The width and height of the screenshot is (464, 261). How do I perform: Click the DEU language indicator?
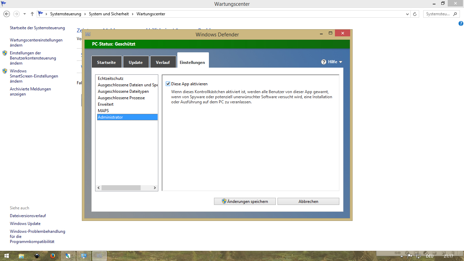click(x=429, y=256)
